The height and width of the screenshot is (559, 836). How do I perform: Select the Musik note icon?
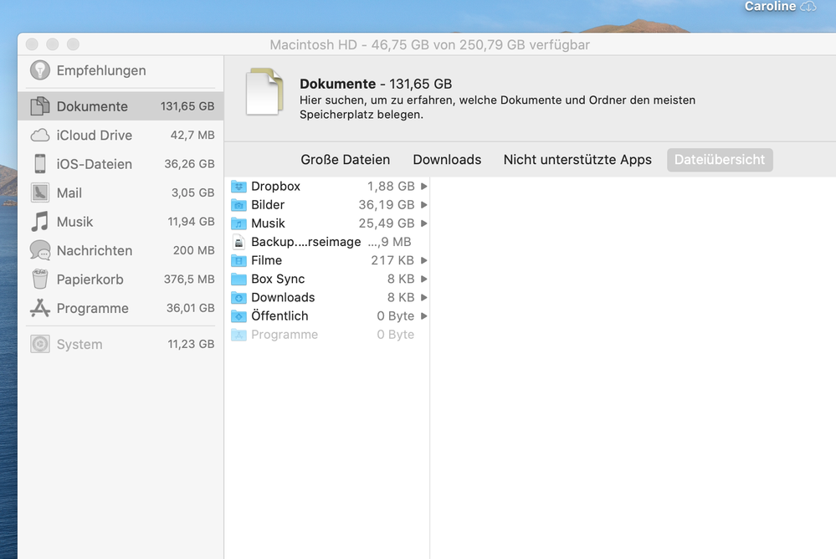(39, 222)
